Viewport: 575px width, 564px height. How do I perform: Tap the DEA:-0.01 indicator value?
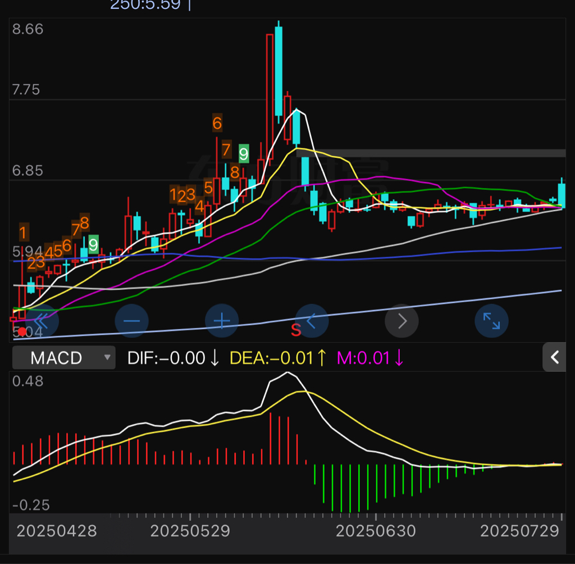[x=277, y=358]
